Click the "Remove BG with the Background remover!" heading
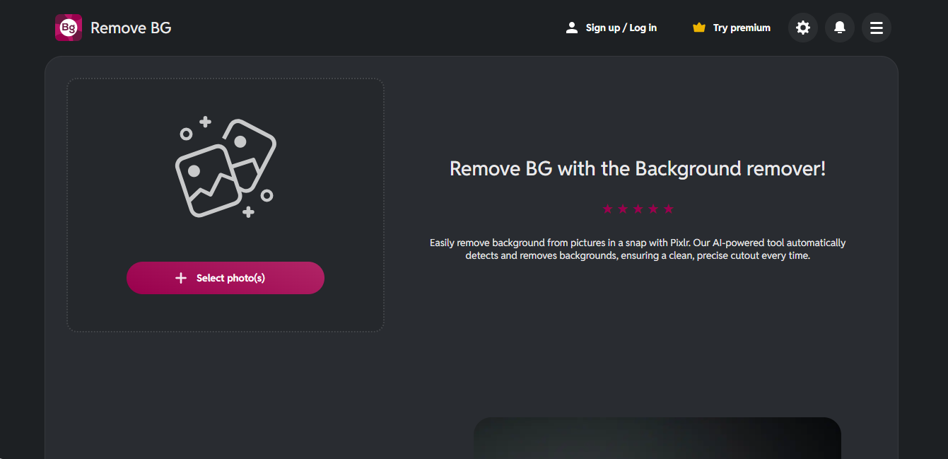 (638, 169)
